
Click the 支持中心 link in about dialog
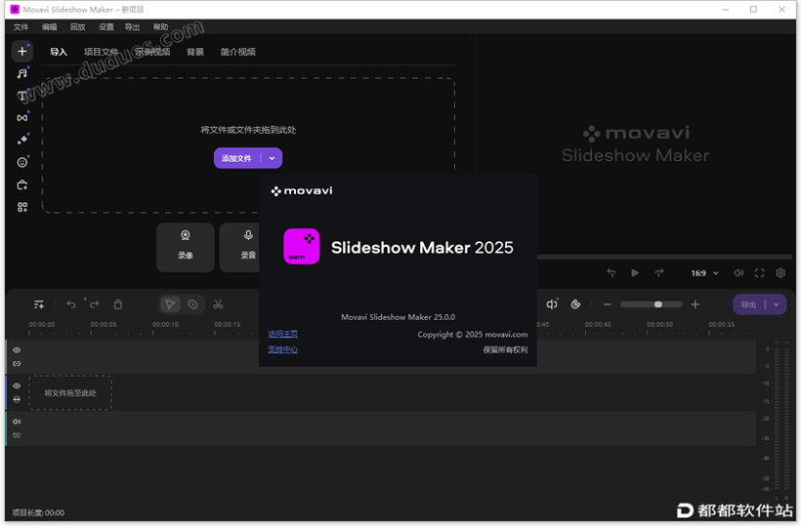point(283,349)
